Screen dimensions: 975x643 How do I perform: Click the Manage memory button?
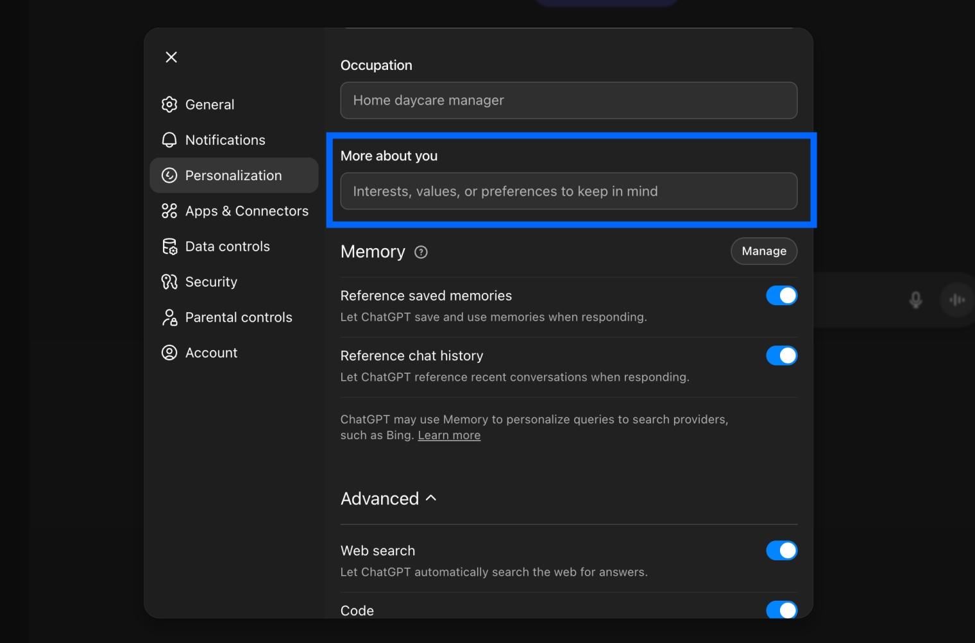coord(763,251)
